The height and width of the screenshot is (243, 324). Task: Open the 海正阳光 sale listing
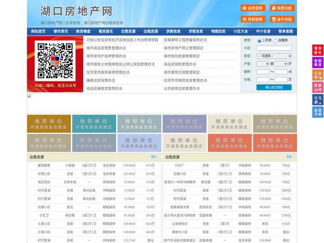pyautogui.click(x=44, y=182)
